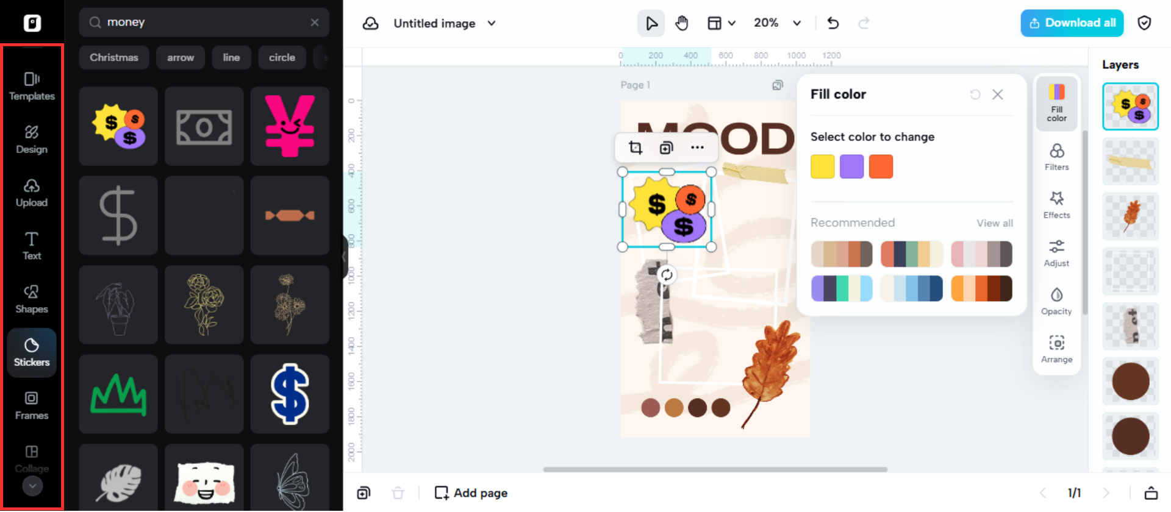Click View all recommended palettes
The image size is (1171, 512).
point(995,223)
